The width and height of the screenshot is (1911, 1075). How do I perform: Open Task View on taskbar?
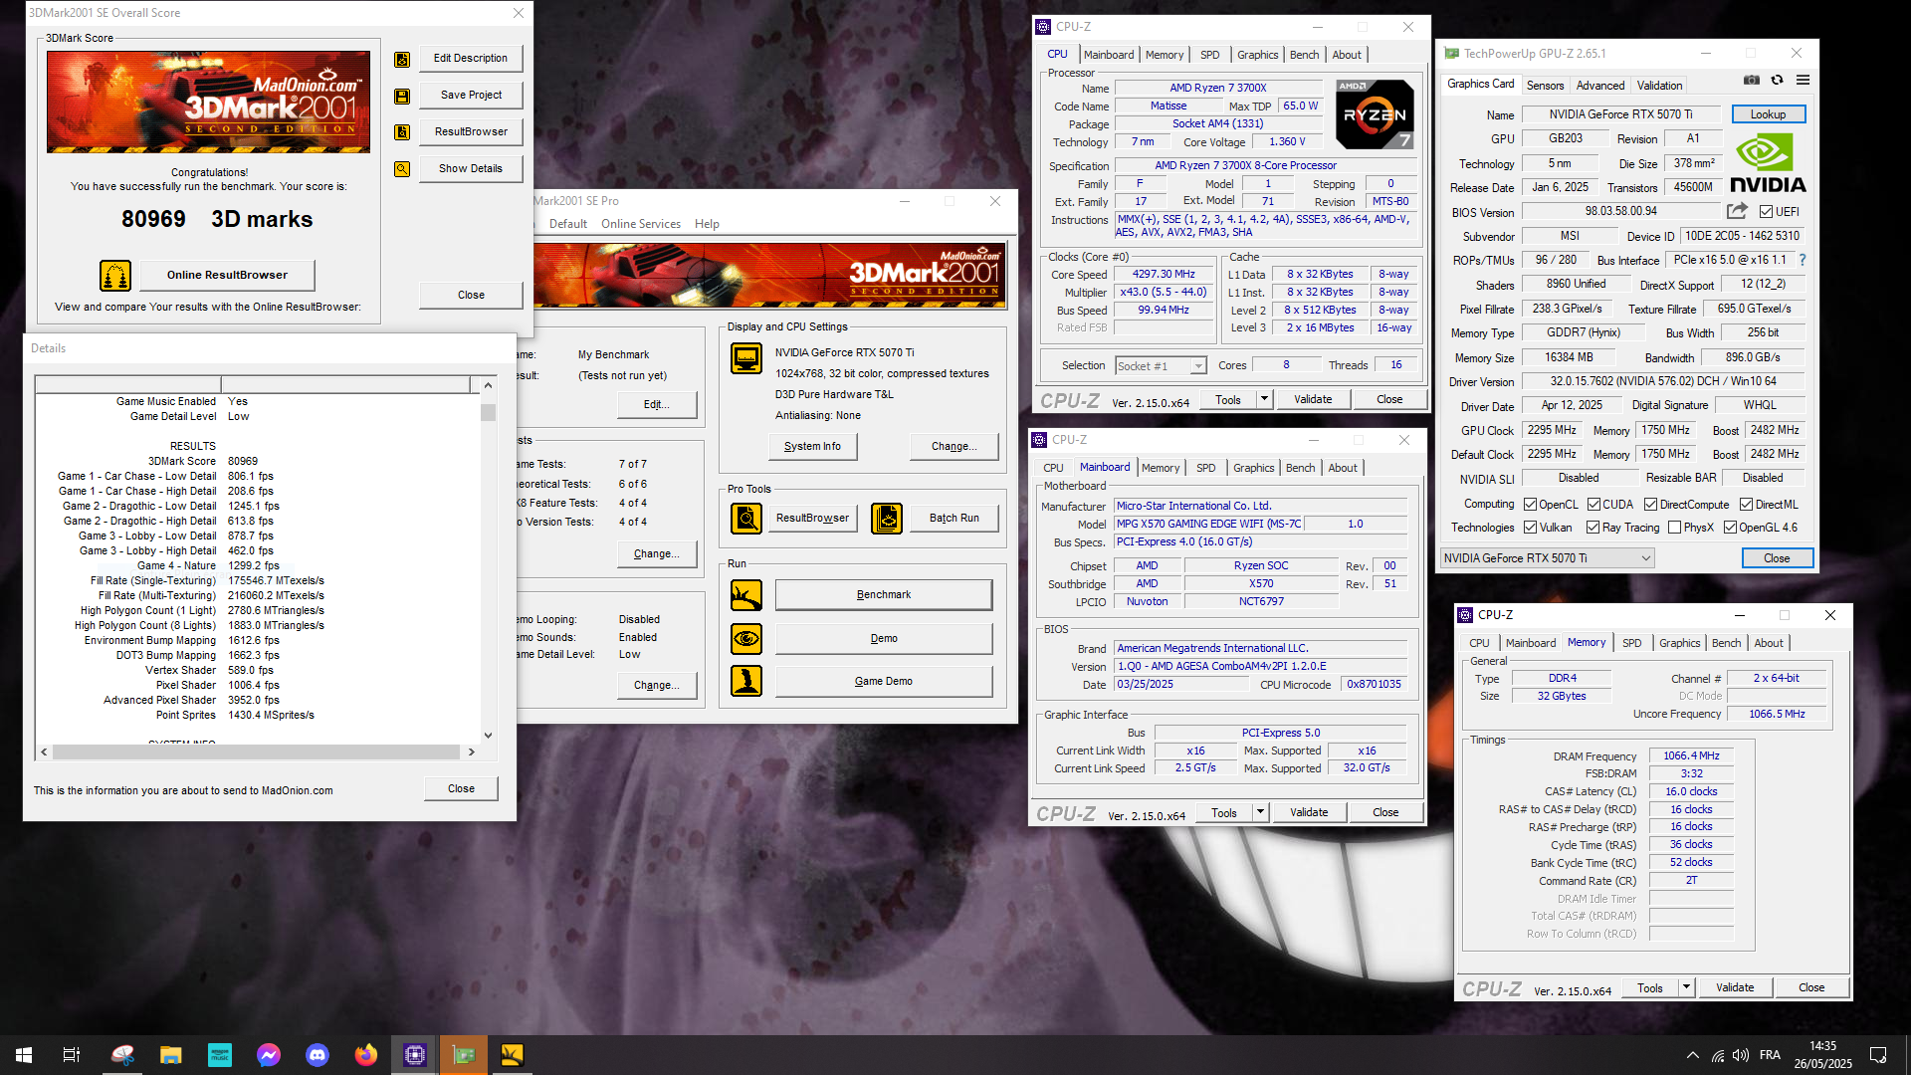[x=72, y=1055]
